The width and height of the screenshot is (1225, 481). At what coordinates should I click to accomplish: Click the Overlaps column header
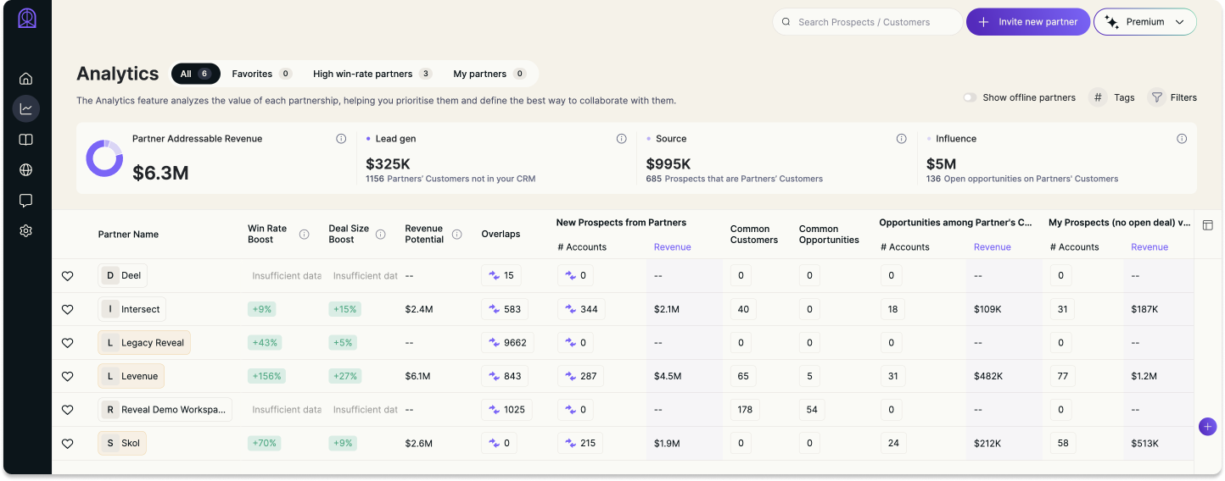pyautogui.click(x=501, y=234)
